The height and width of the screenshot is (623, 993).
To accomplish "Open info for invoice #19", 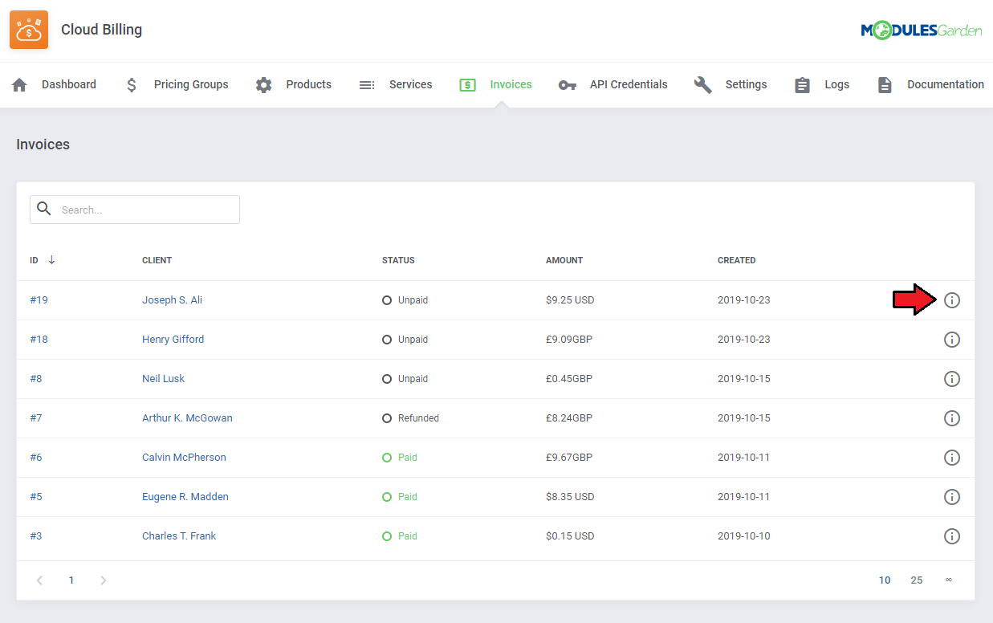I will pos(952,300).
